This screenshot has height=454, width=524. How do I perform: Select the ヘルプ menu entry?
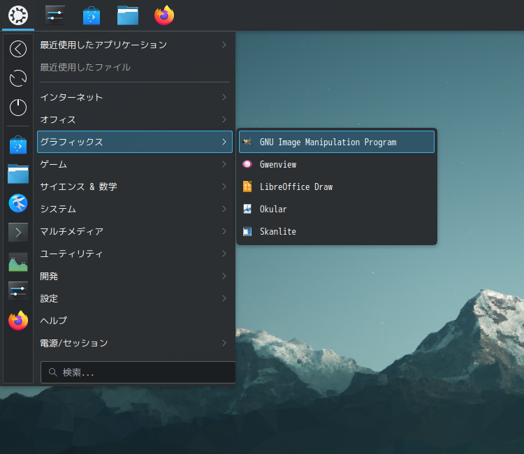pos(135,321)
